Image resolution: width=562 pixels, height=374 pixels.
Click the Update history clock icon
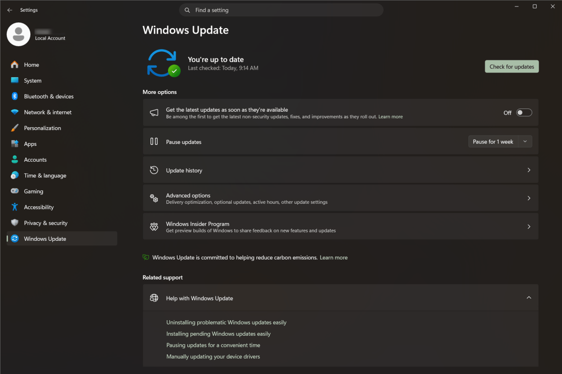tap(154, 170)
